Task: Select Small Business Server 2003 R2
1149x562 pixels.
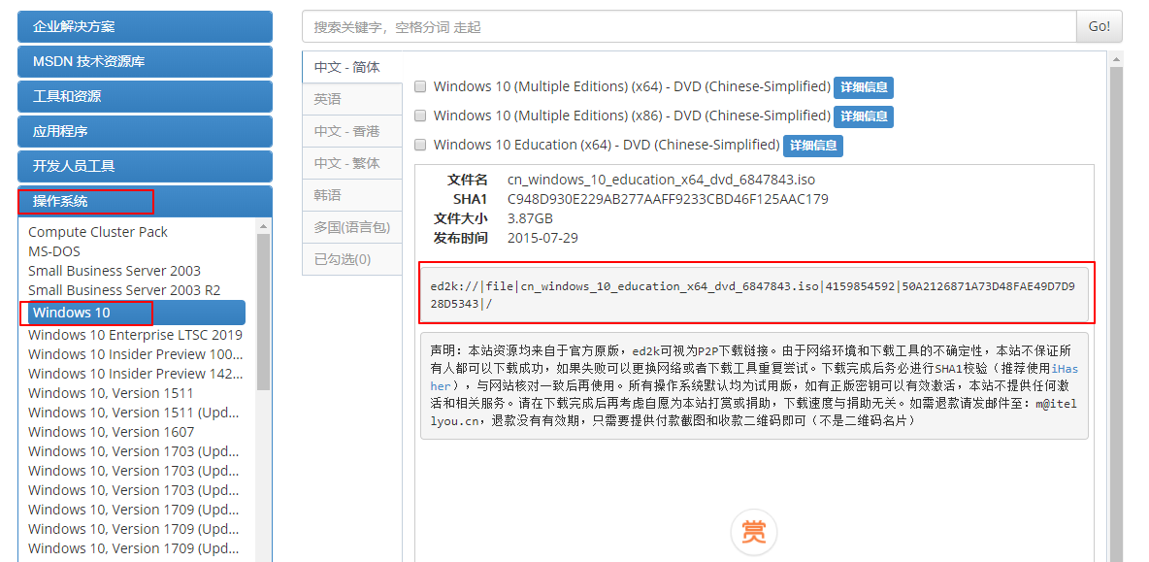Action: pos(124,290)
